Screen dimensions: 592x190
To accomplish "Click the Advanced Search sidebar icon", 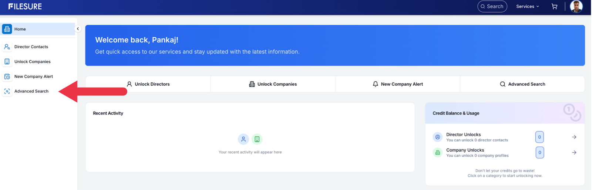I will 7,91.
